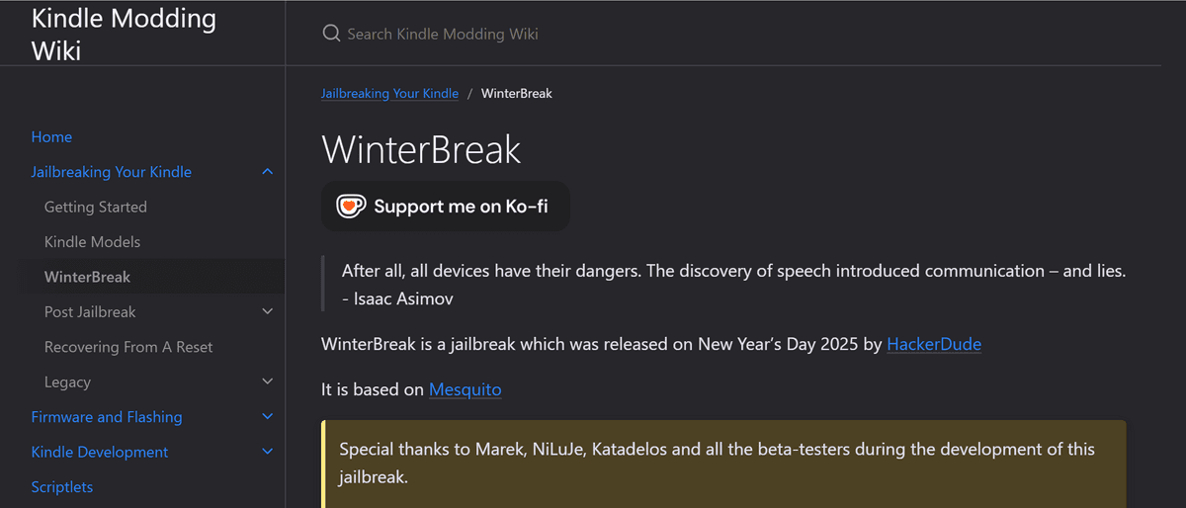Screen dimensions: 1186x508
Task: Click the Post Jailbreak sidebar label
Action: click(x=90, y=312)
